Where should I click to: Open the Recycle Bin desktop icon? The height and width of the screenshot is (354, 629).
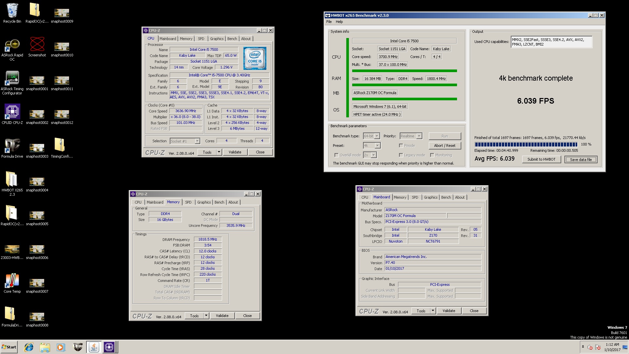12,13
